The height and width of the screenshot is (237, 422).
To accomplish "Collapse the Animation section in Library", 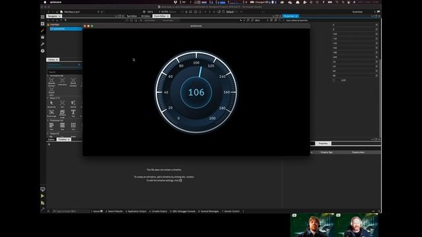I will 48,76.
